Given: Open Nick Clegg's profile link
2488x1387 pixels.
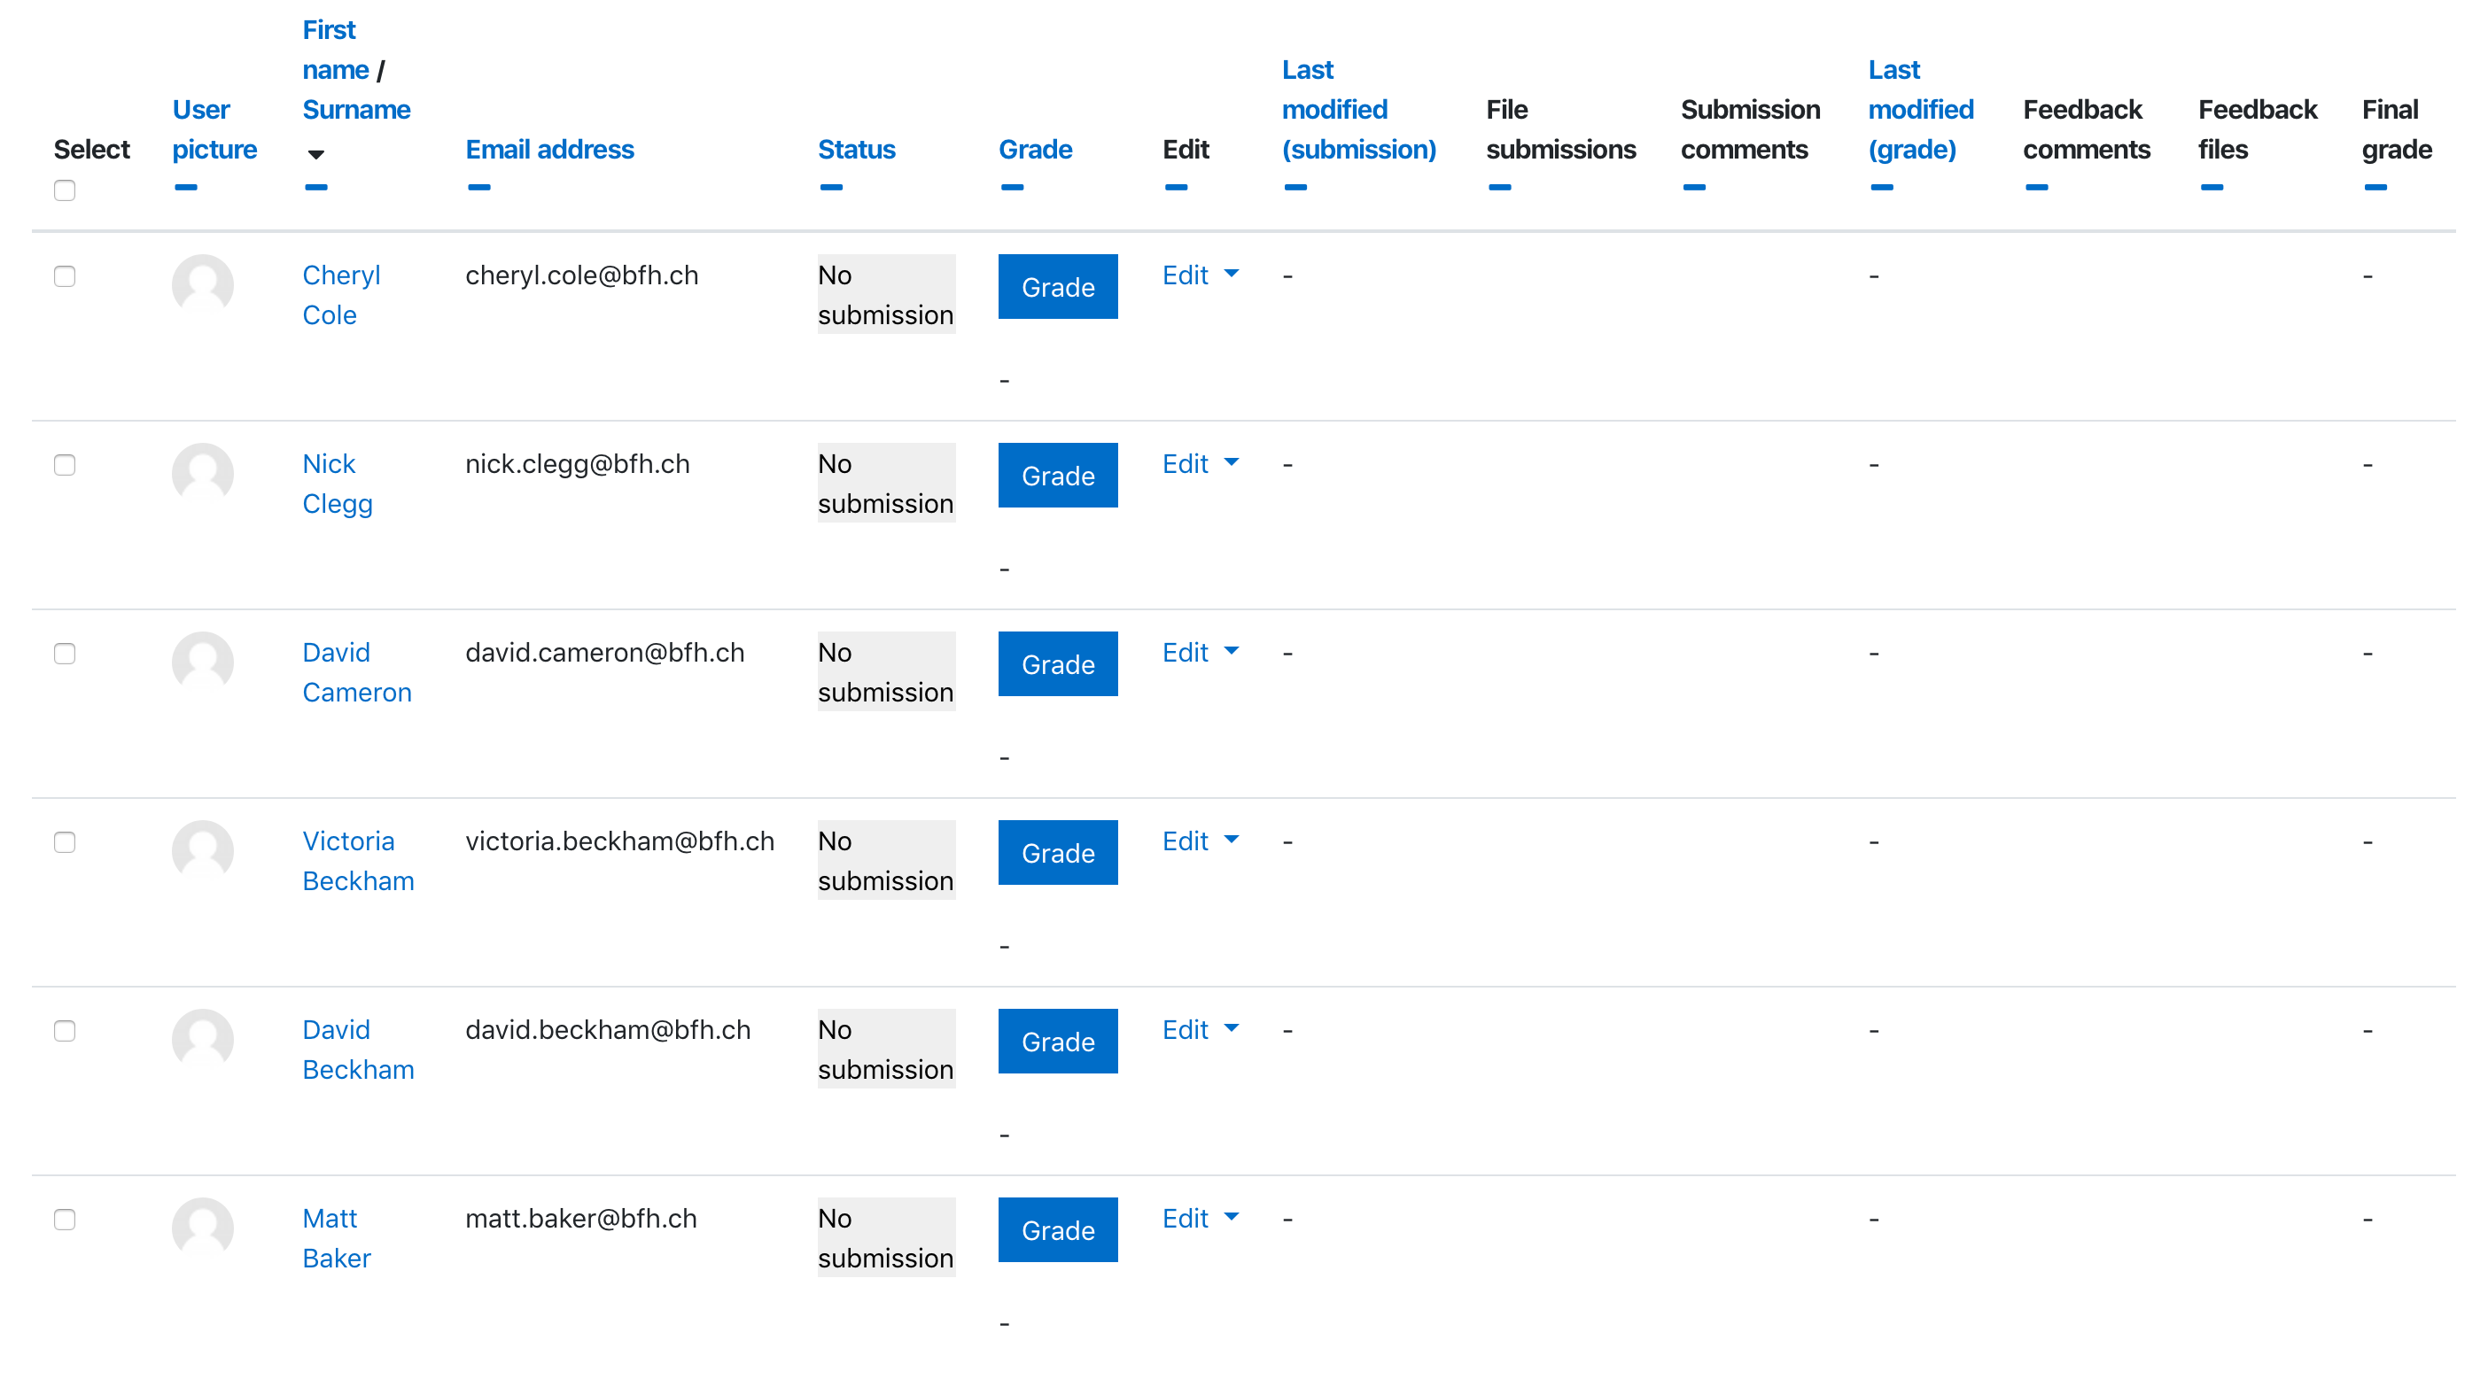Looking at the screenshot, I should click(337, 484).
